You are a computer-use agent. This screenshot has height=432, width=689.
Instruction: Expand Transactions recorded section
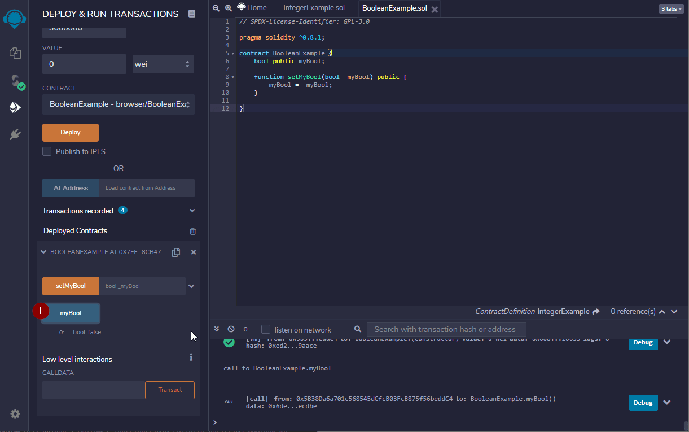(x=192, y=211)
